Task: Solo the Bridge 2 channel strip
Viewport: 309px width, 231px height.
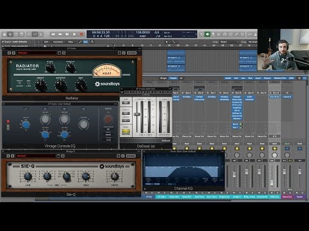Action: (239, 193)
